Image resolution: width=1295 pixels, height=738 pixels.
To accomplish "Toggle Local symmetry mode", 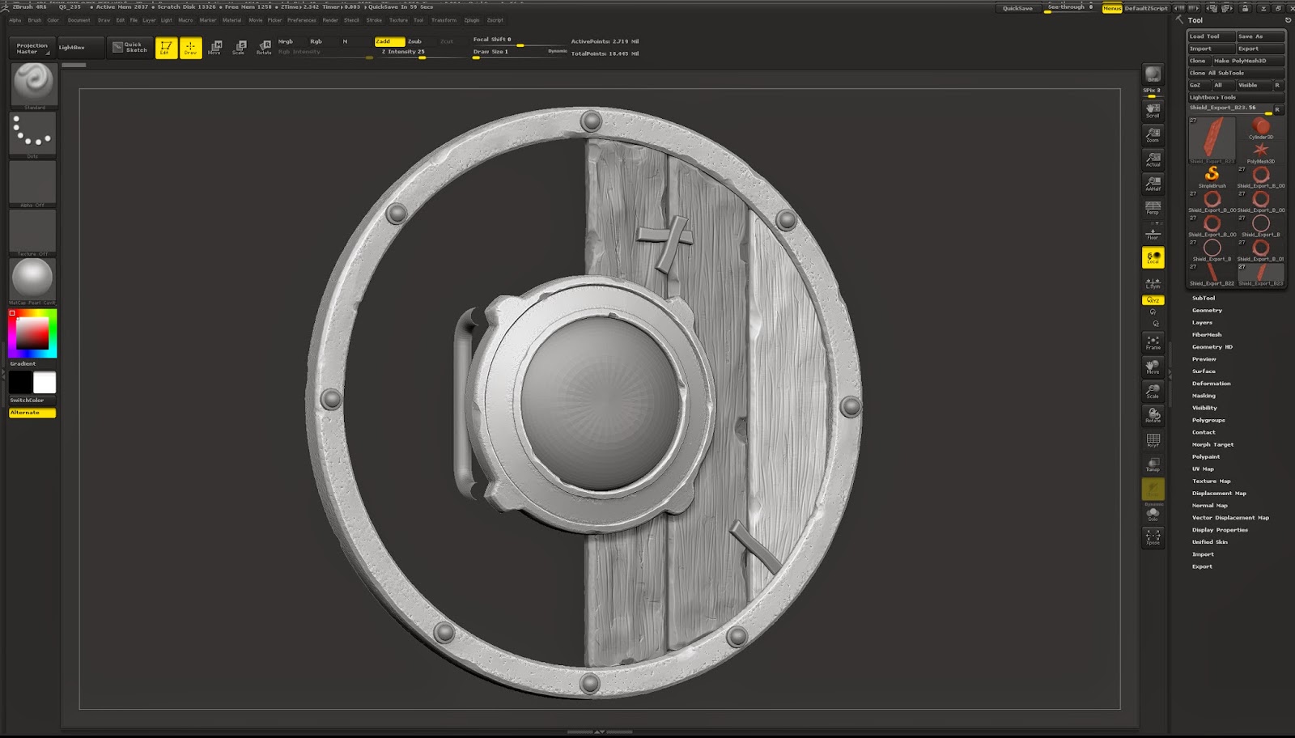I will [1153, 257].
